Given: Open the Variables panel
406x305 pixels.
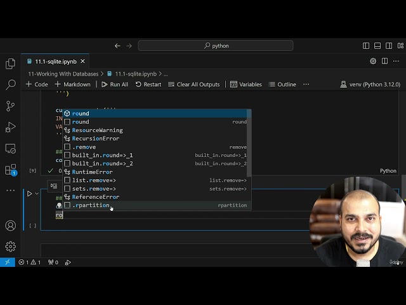Looking at the screenshot, I should point(246,85).
